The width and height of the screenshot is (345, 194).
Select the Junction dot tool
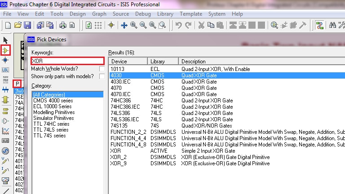coord(6,60)
